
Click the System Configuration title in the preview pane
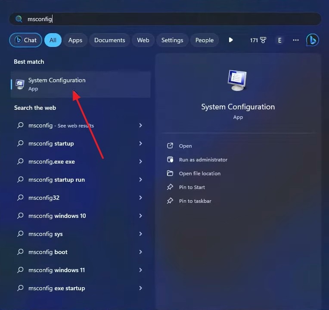pyautogui.click(x=238, y=107)
